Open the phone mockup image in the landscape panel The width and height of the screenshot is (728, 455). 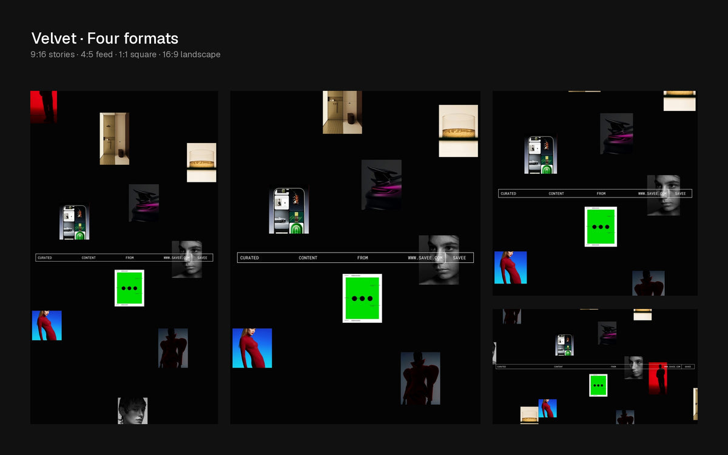565,345
